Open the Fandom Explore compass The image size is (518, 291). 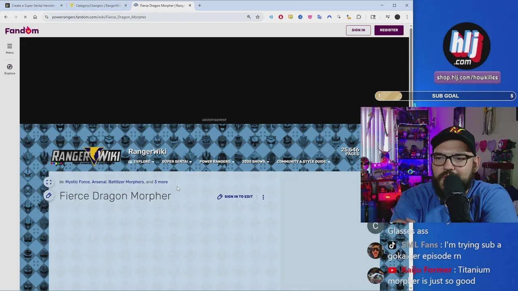pyautogui.click(x=10, y=69)
